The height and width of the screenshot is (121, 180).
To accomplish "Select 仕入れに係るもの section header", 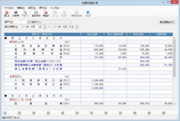I will pos(88,96).
